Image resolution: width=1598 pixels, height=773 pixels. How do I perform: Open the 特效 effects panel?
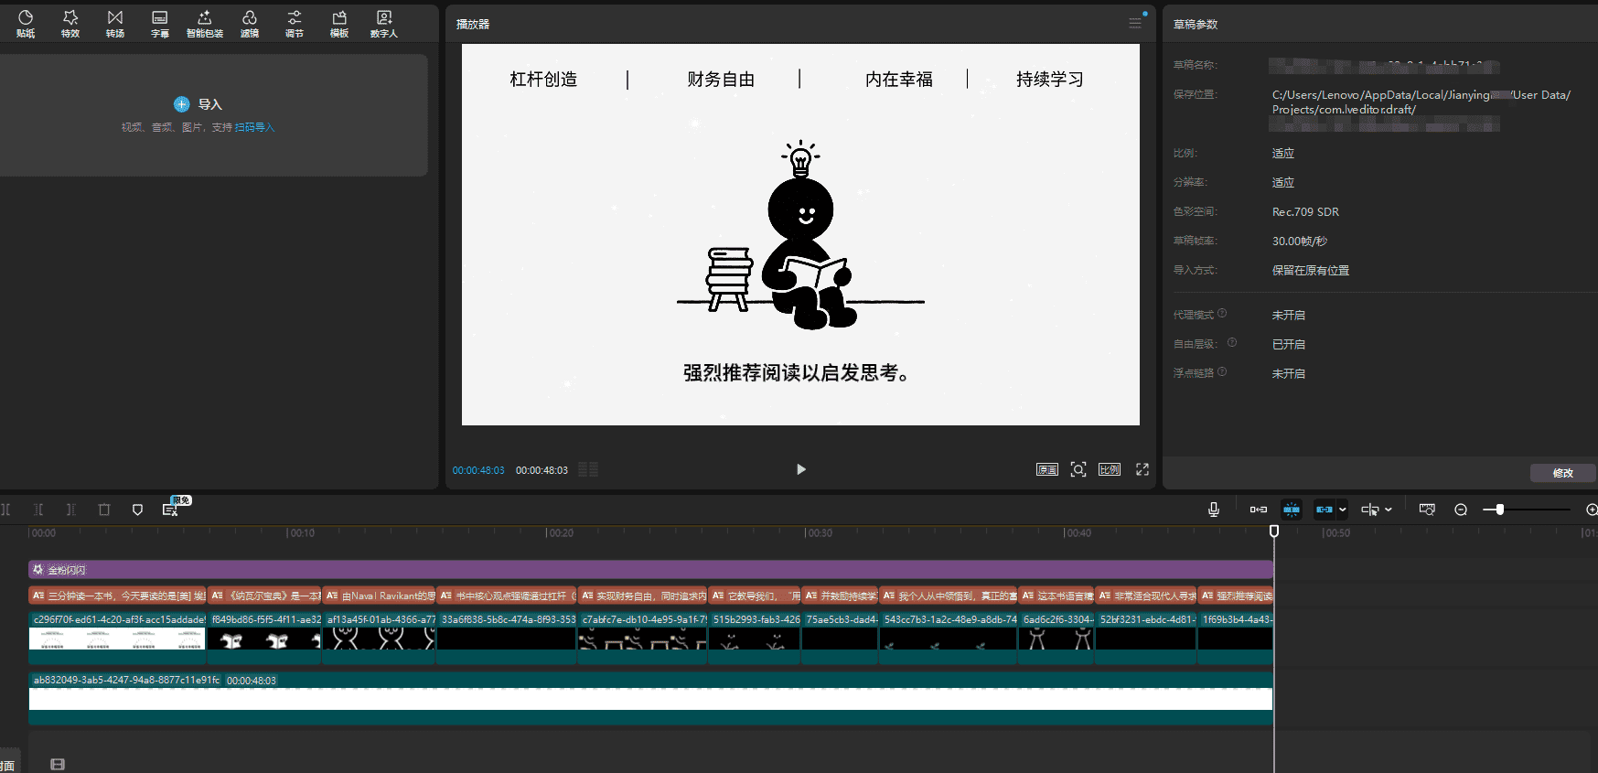coord(70,24)
